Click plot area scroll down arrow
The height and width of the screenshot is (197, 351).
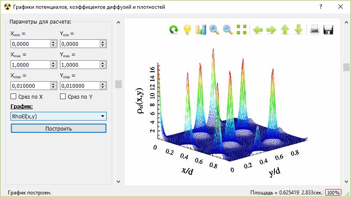point(346,182)
